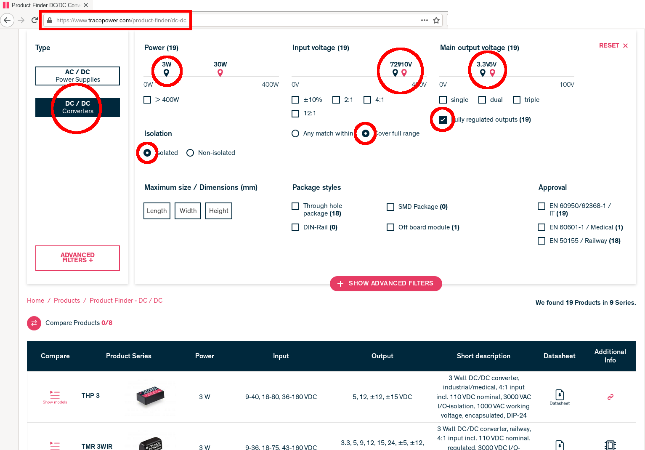
Task: Select the Cover full range radio button
Action: [366, 133]
